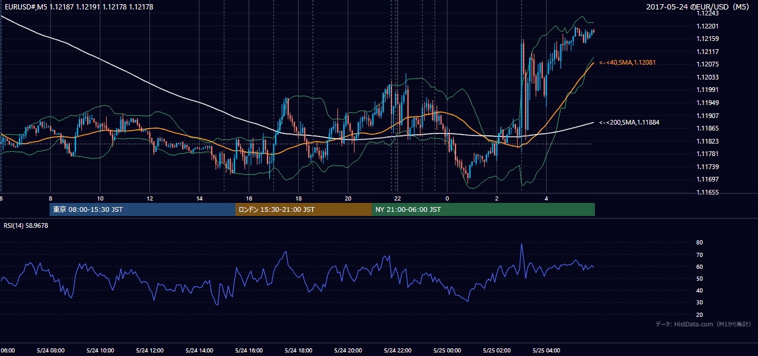
Task: Click the RSI scale level 50
Action: pyautogui.click(x=699, y=278)
